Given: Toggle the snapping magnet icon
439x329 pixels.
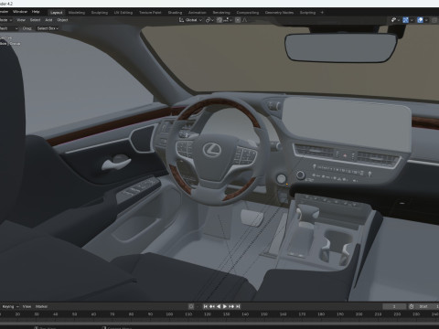Looking at the screenshot, I should (x=219, y=20).
